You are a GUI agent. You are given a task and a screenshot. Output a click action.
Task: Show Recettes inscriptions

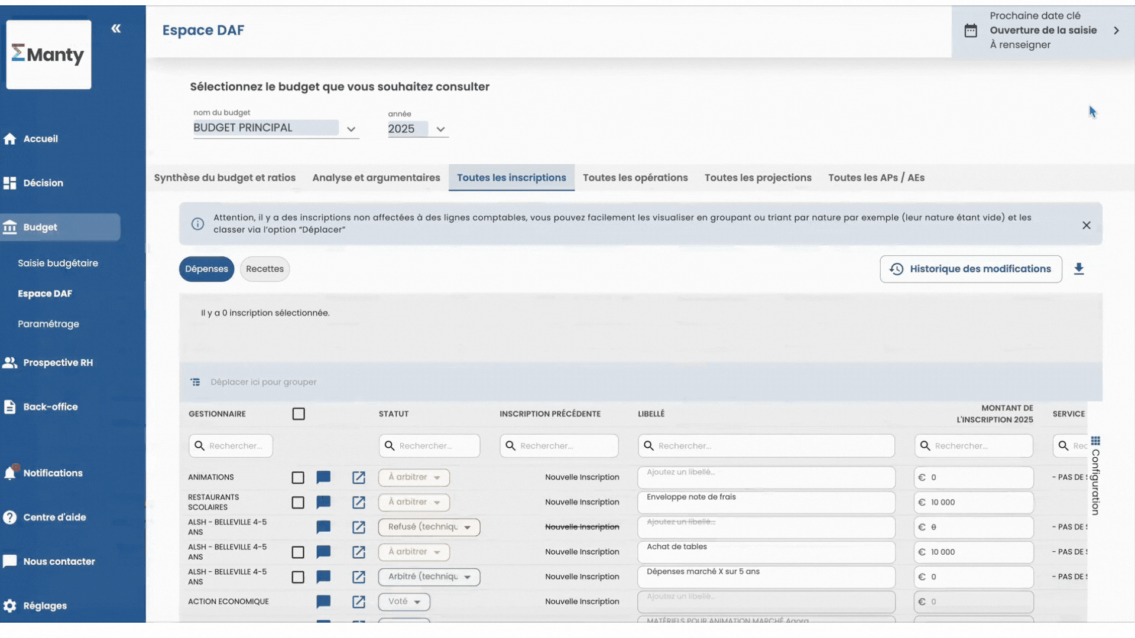tap(265, 269)
